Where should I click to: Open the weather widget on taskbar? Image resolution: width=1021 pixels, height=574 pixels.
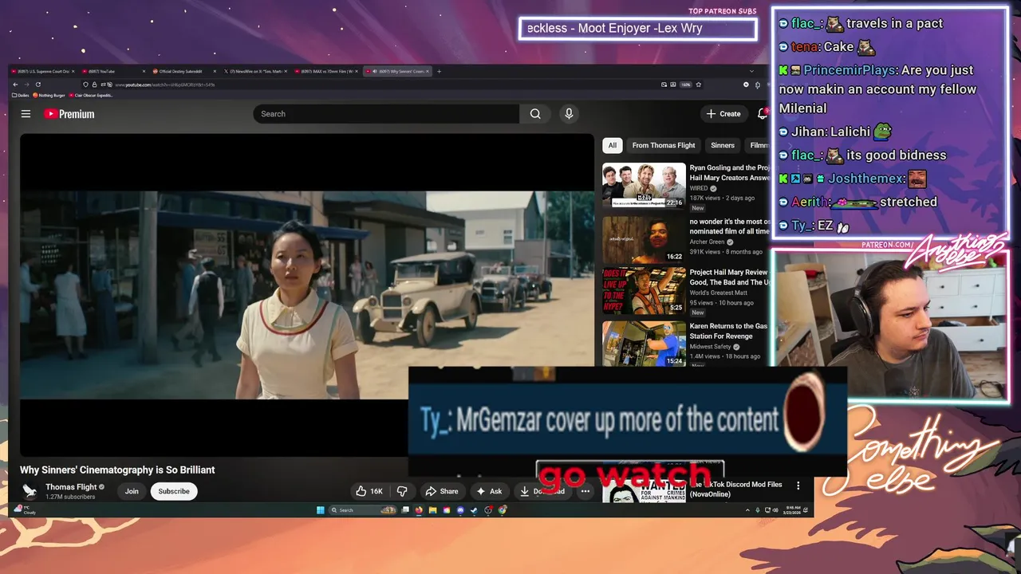[x=25, y=509]
